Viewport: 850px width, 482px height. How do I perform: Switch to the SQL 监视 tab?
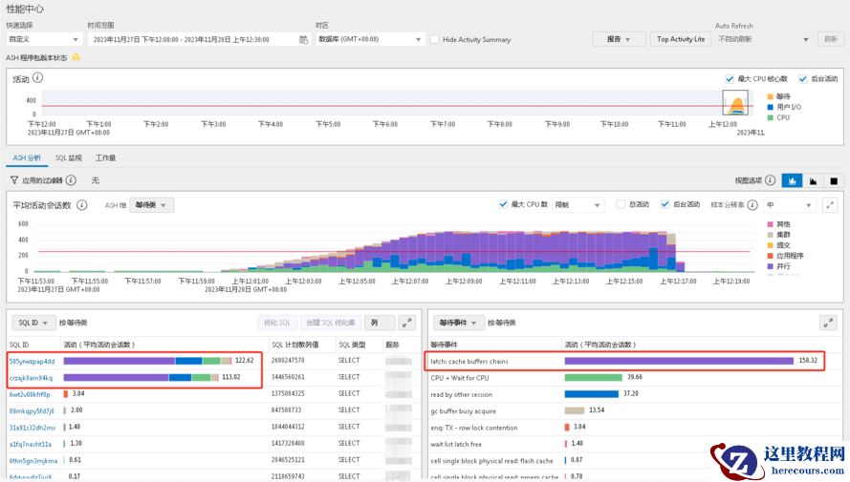tap(68, 157)
